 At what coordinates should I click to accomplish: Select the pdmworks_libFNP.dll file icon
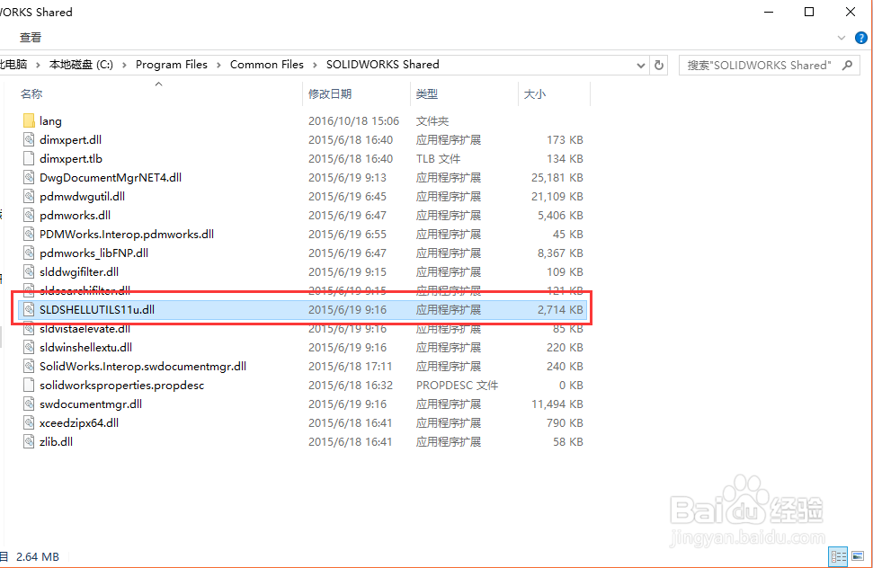[x=29, y=253]
